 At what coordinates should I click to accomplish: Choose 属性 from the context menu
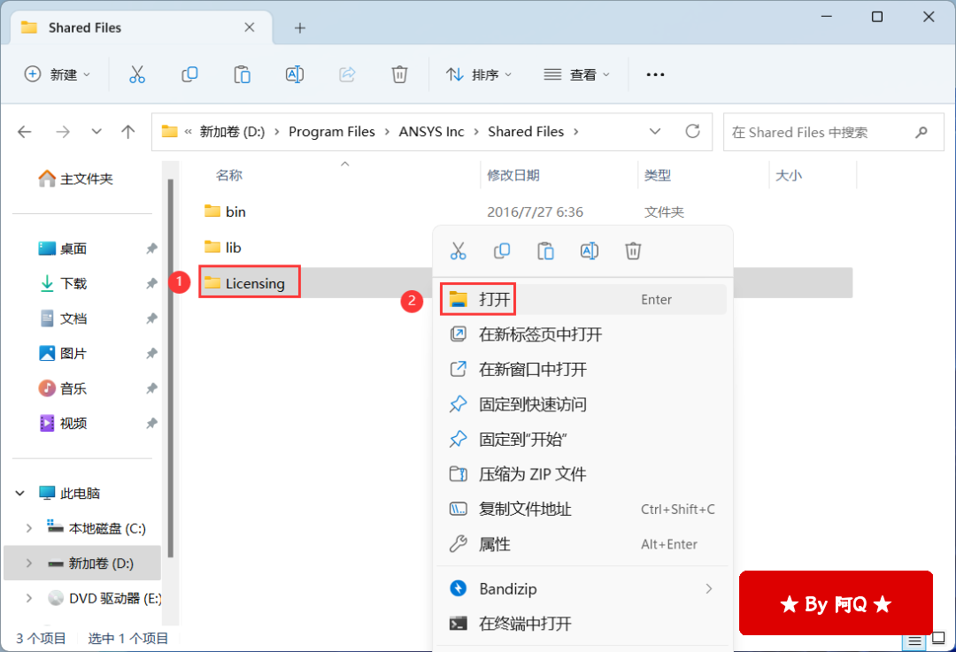click(495, 544)
